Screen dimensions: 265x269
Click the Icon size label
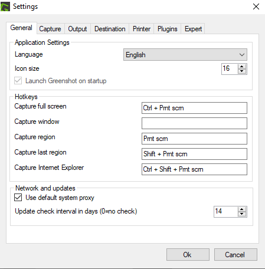click(27, 68)
